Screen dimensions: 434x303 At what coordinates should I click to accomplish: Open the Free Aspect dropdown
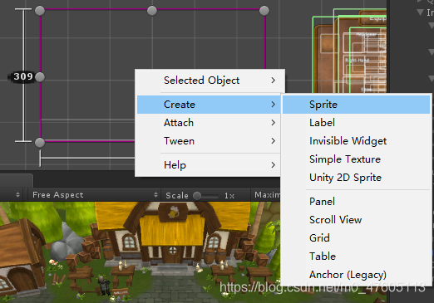95,195
